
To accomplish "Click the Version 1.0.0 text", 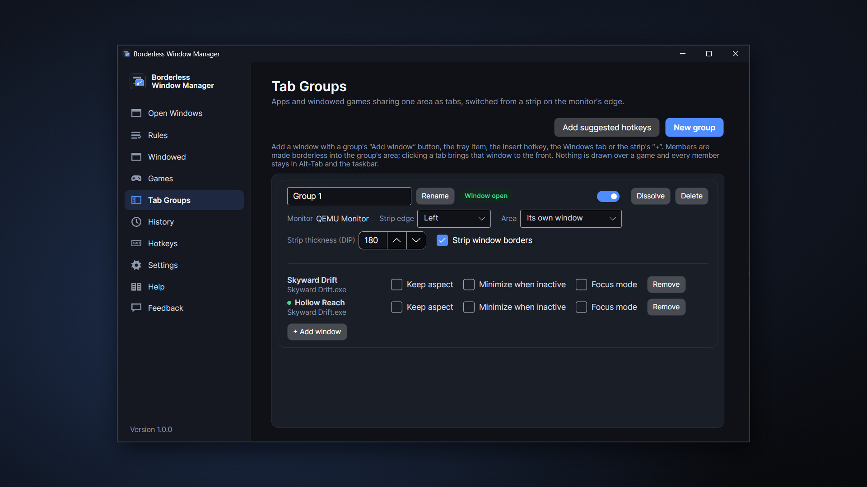I will (151, 429).
